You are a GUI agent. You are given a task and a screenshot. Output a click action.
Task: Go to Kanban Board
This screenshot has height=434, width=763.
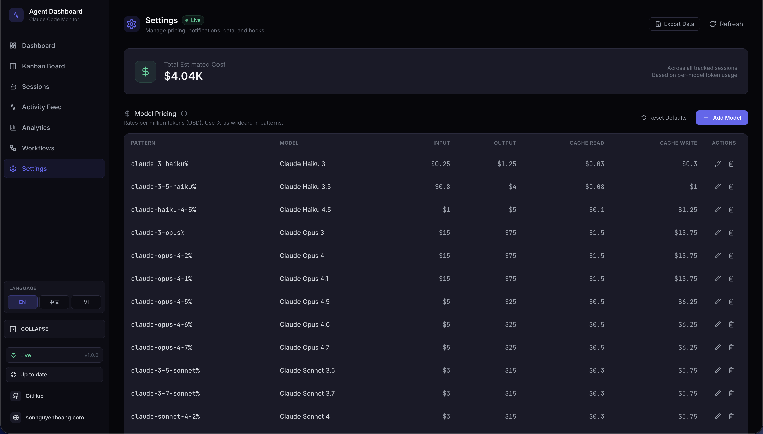coord(54,66)
